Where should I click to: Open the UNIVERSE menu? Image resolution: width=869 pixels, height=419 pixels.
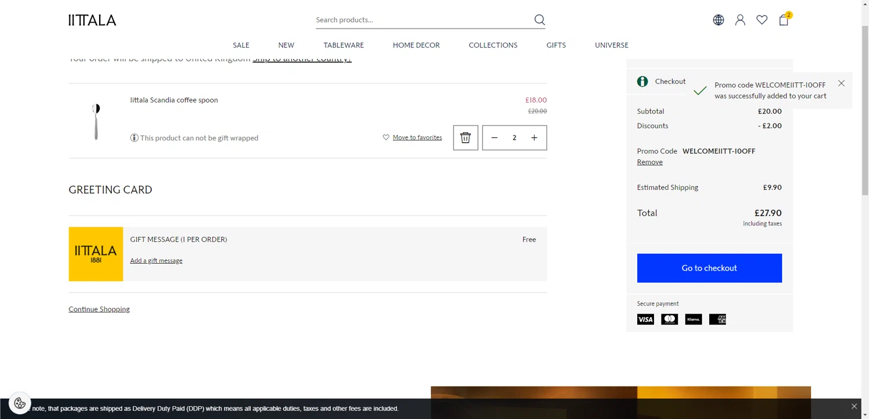pyautogui.click(x=612, y=45)
